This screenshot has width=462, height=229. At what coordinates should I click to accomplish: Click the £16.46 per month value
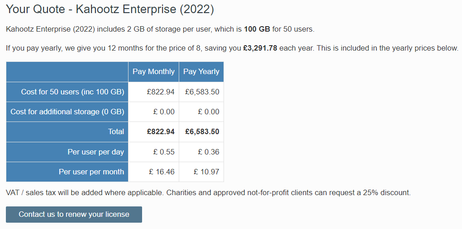[162, 172]
